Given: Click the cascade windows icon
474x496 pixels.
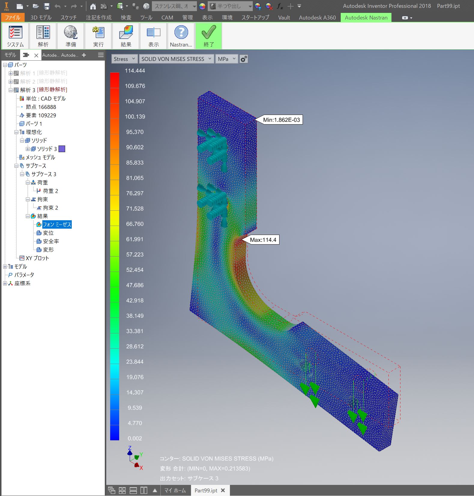Looking at the screenshot, I should click(x=112, y=490).
